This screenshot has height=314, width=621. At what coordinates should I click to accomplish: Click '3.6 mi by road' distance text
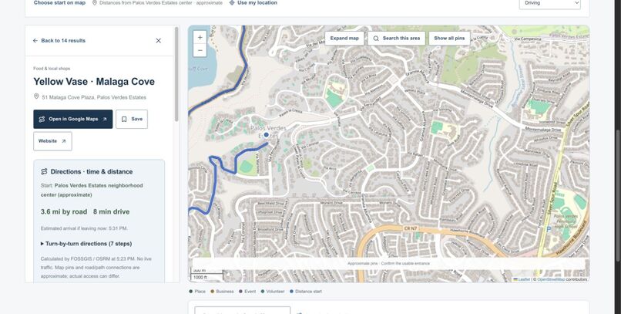[64, 211]
